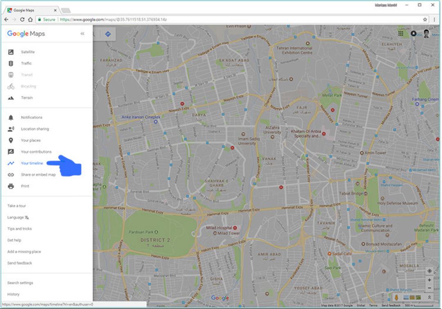Click the bookmark star in address bar
Viewport: 442px width, 309px height.
pyautogui.click(x=425, y=20)
